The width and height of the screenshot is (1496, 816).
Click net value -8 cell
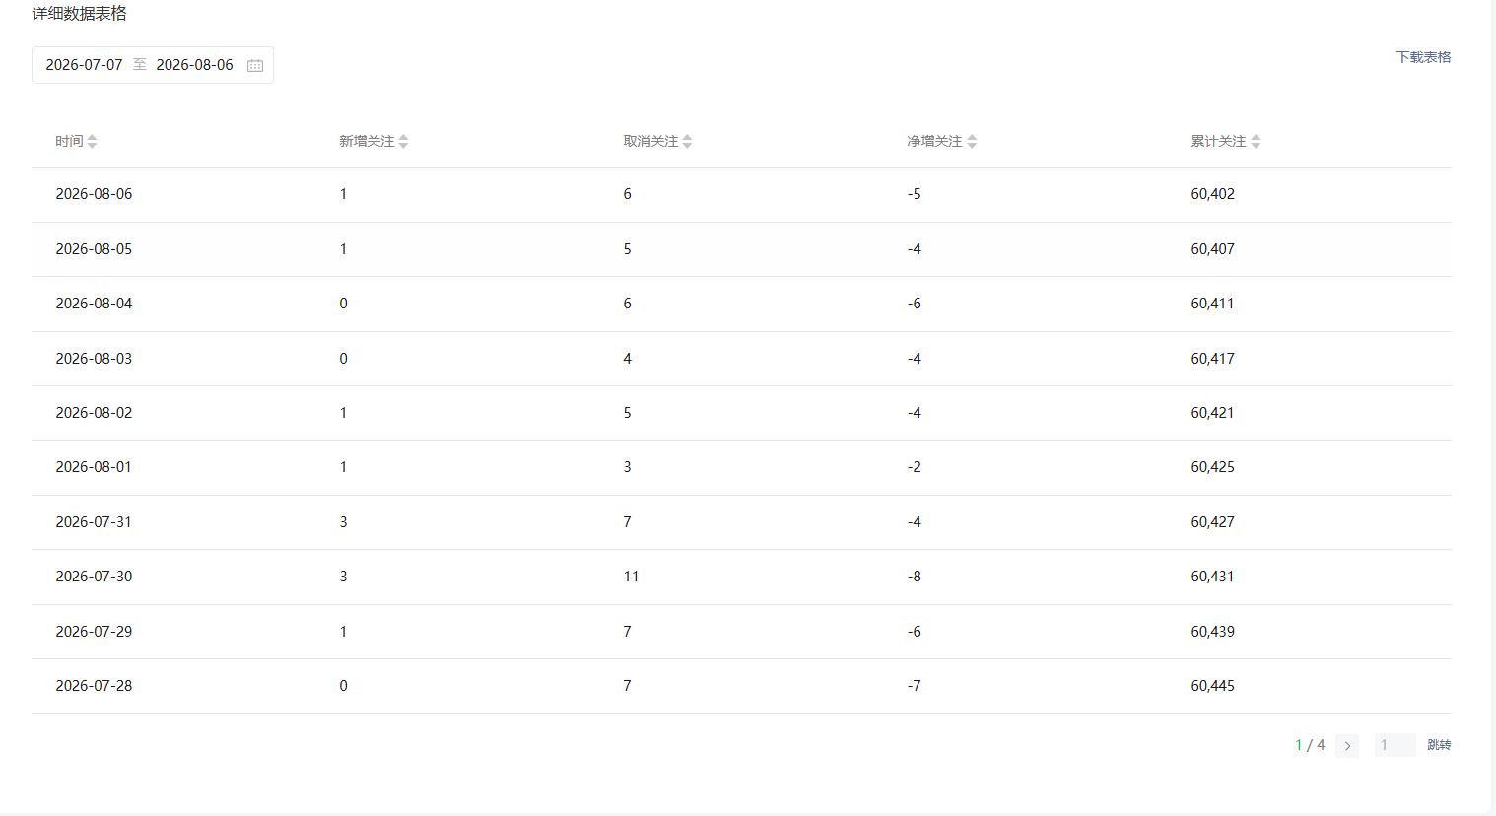pos(915,577)
